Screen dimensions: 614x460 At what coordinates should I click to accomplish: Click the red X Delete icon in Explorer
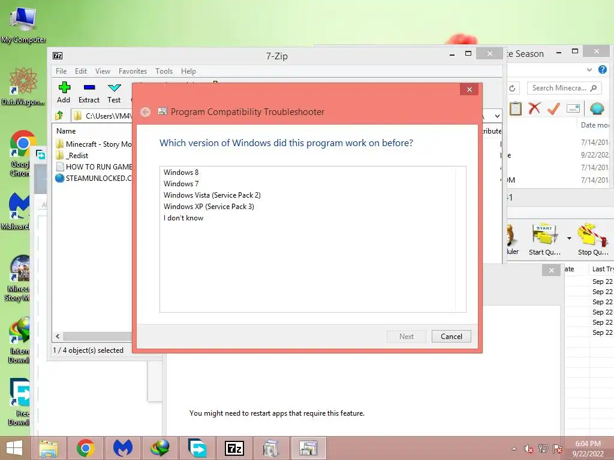pyautogui.click(x=534, y=108)
